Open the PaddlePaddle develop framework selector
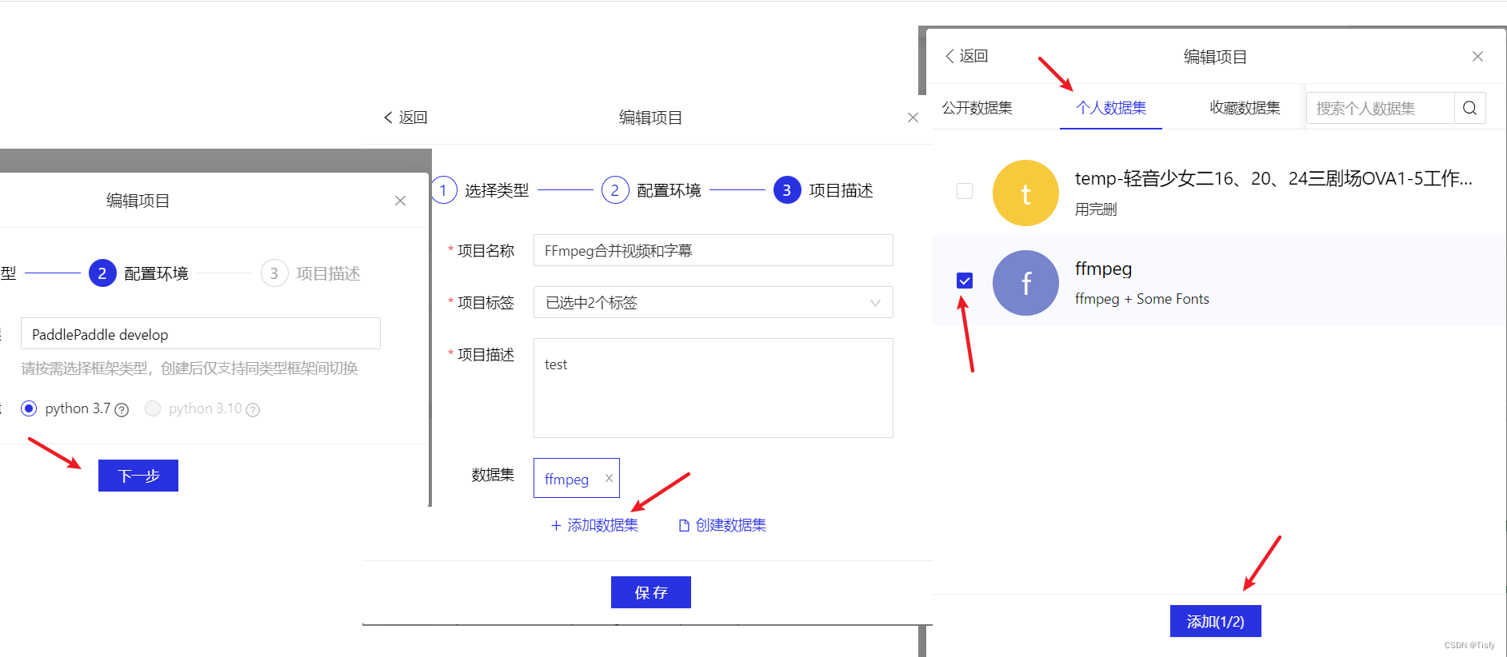 click(200, 333)
